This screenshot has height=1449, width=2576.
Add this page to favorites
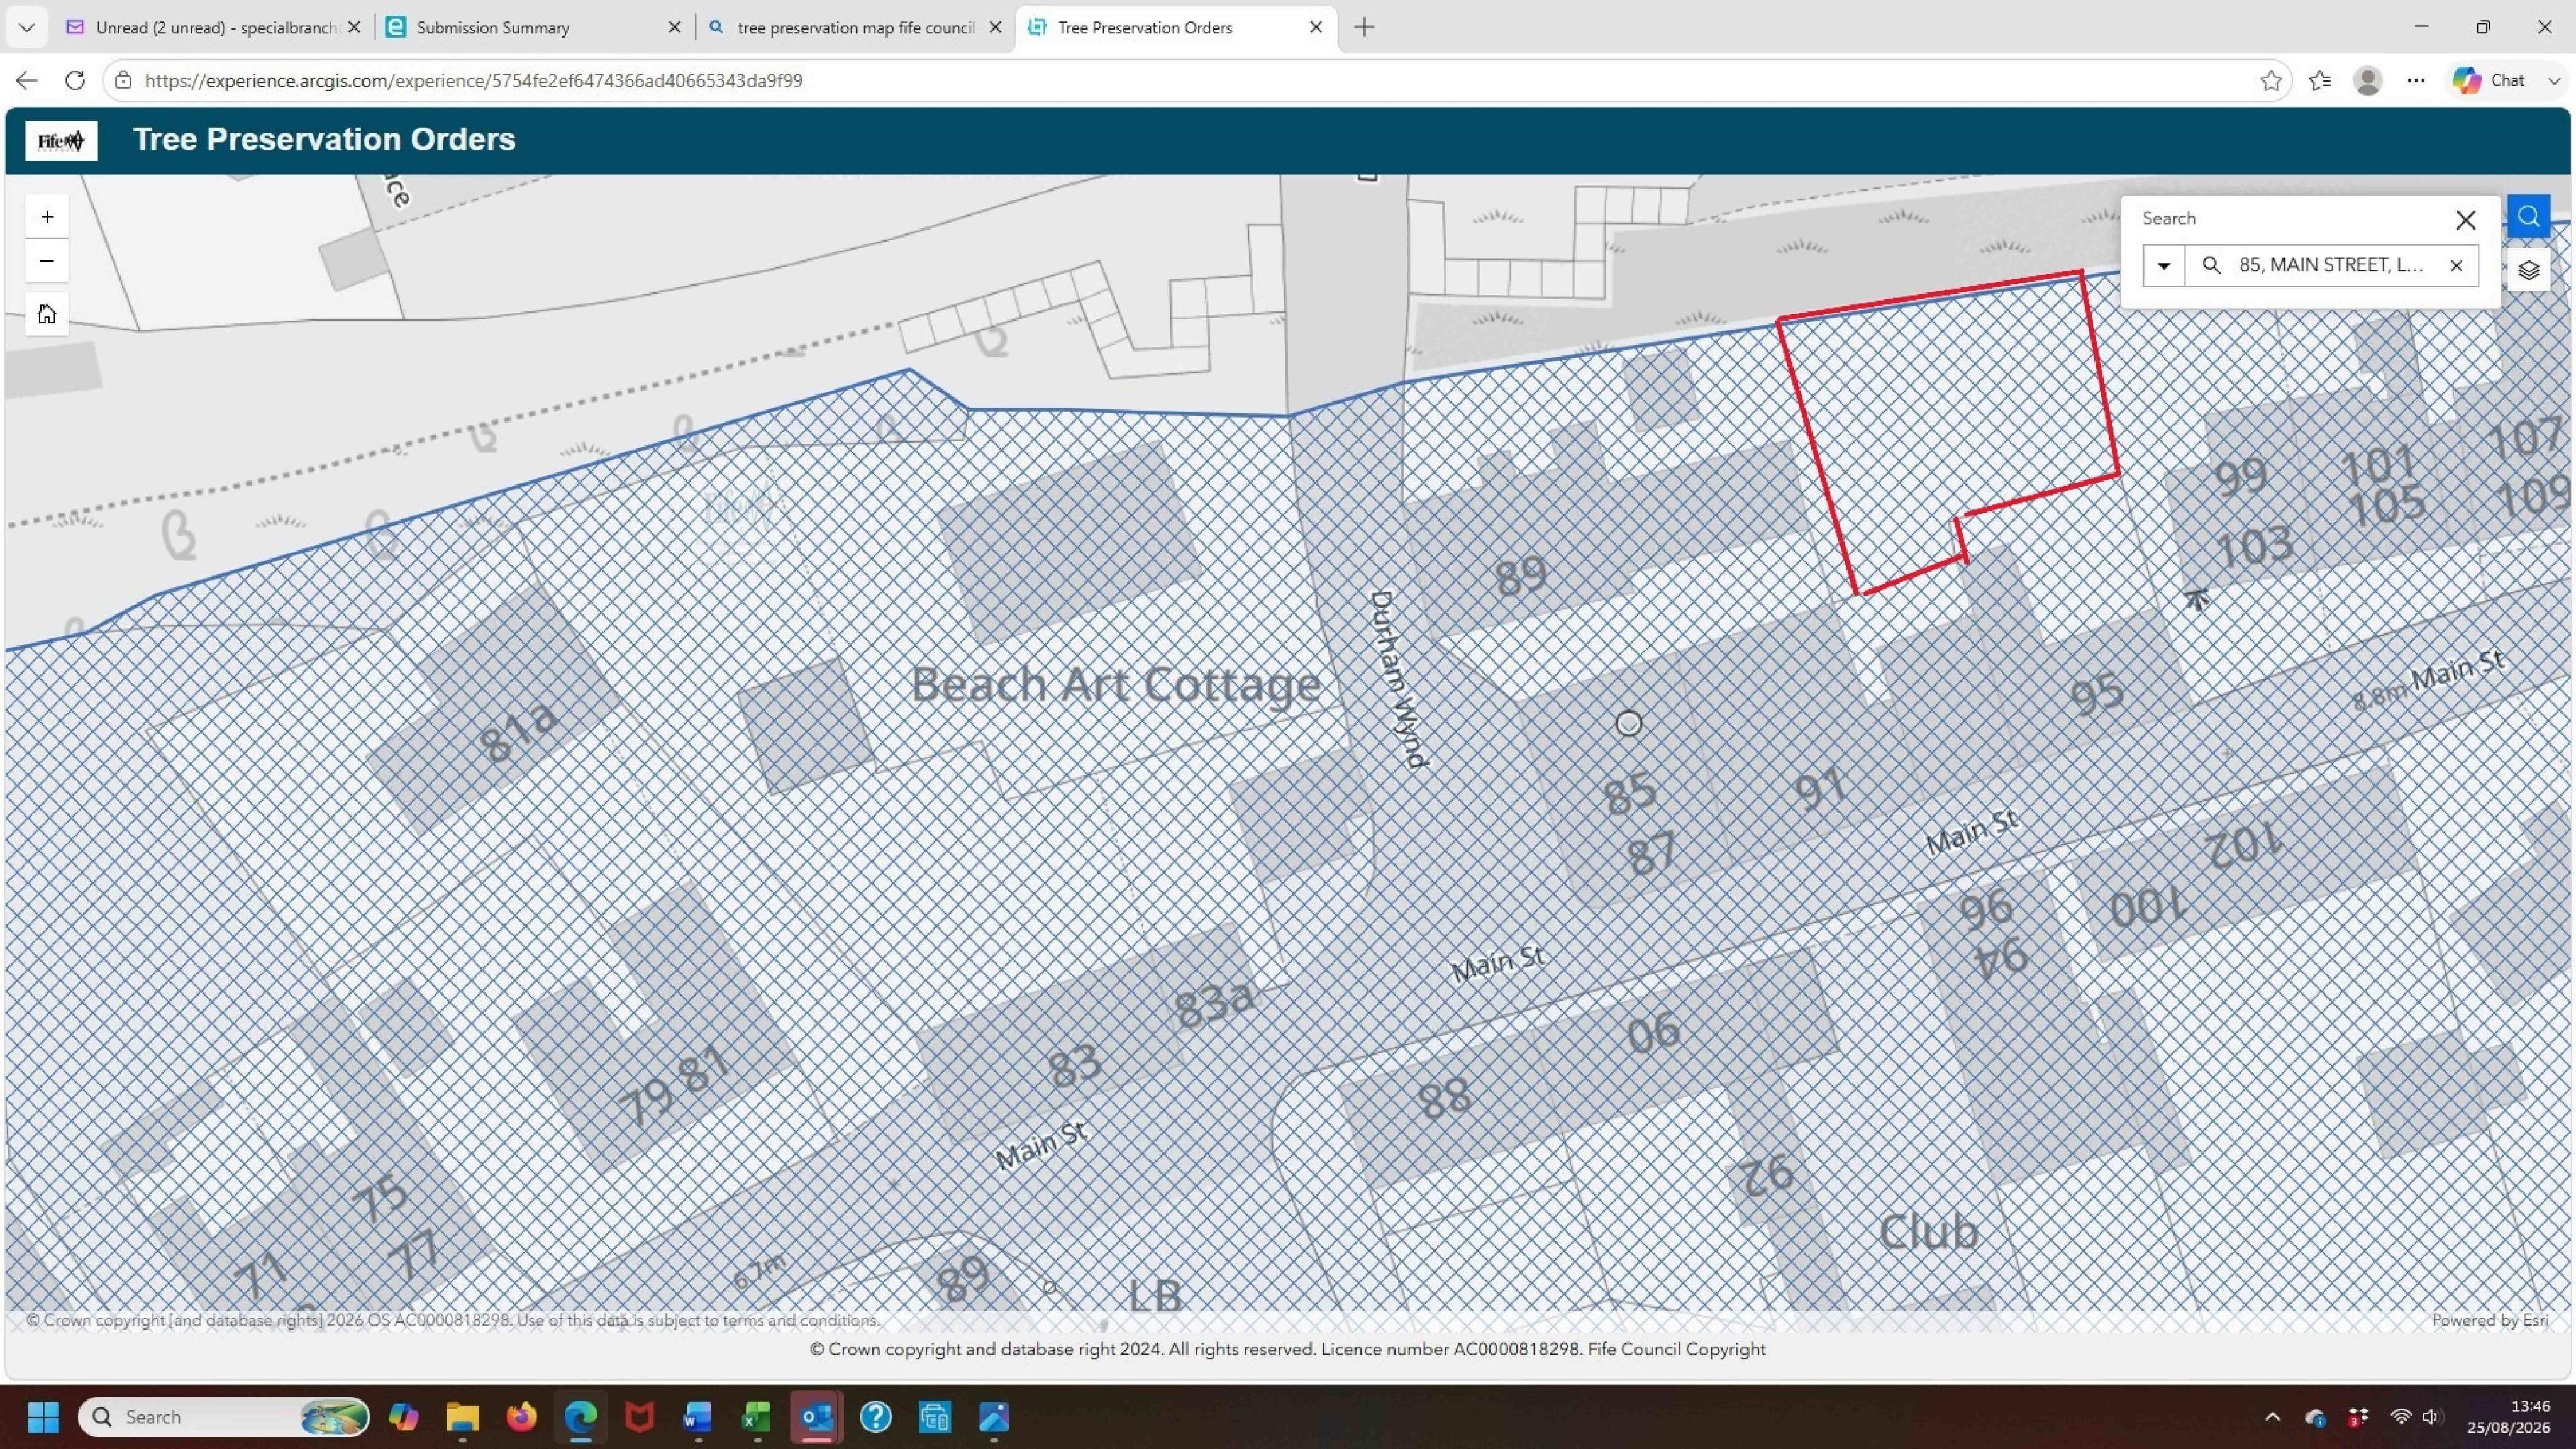(x=2271, y=80)
